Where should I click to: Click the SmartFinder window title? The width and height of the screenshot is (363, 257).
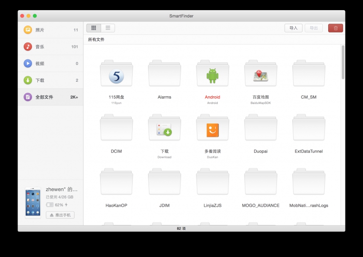tap(181, 16)
